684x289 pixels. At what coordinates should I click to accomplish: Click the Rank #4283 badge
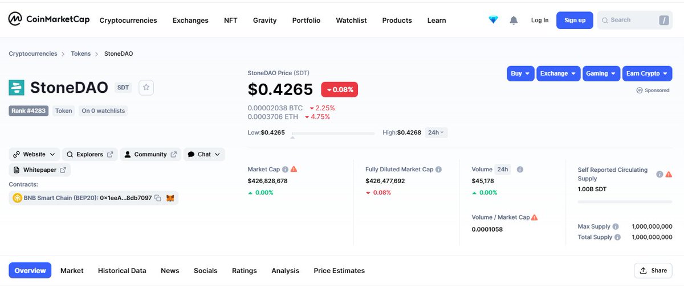pyautogui.click(x=28, y=111)
